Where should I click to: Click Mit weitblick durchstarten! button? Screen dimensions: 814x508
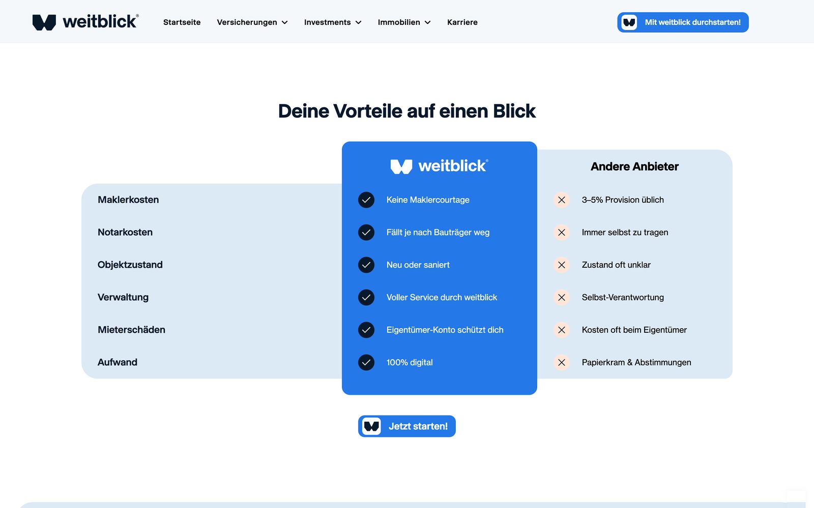pyautogui.click(x=683, y=22)
